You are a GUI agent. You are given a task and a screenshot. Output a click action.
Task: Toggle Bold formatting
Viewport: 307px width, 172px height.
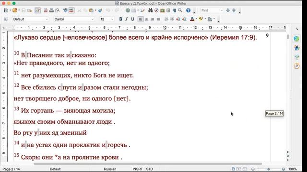[120, 19]
